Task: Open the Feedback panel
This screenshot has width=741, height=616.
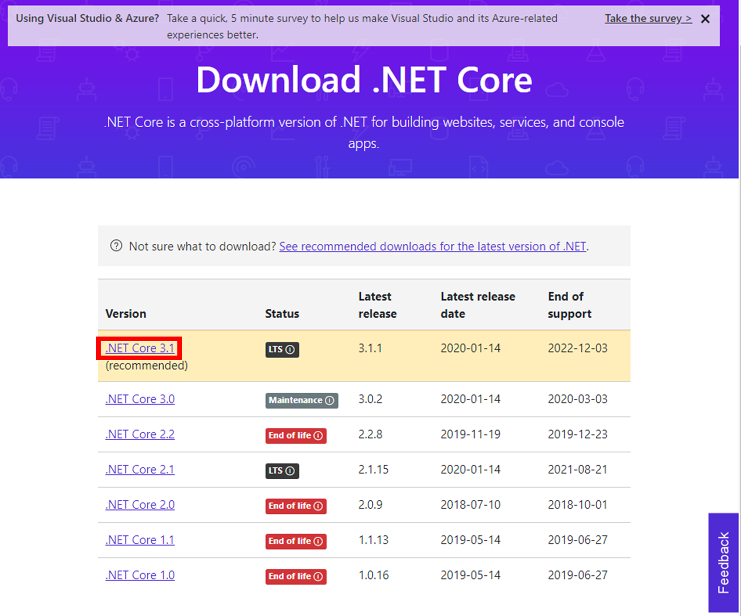Action: point(724,563)
